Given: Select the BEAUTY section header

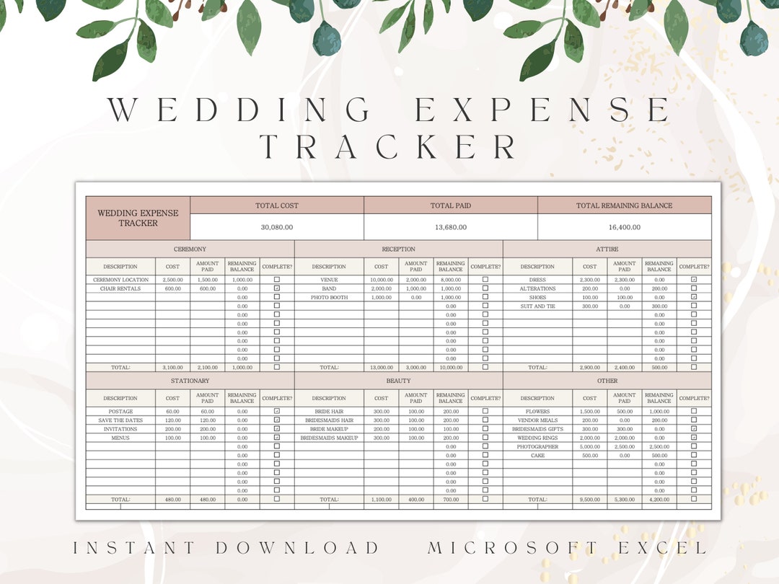Looking at the screenshot, I should pos(398,380).
